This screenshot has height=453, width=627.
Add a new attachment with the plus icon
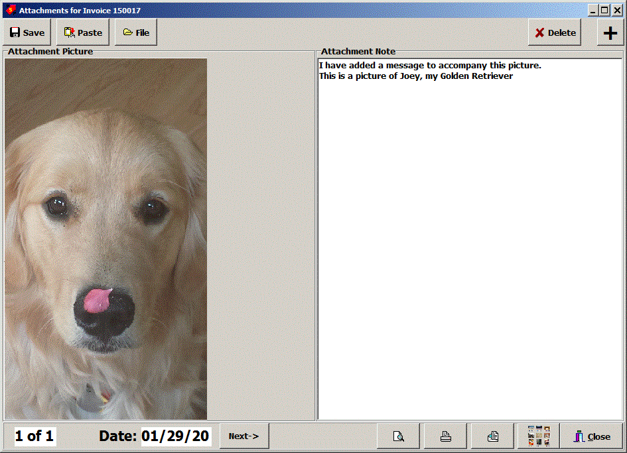pos(610,32)
